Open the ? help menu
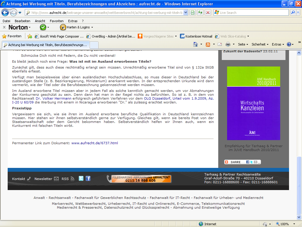 pos(83,21)
